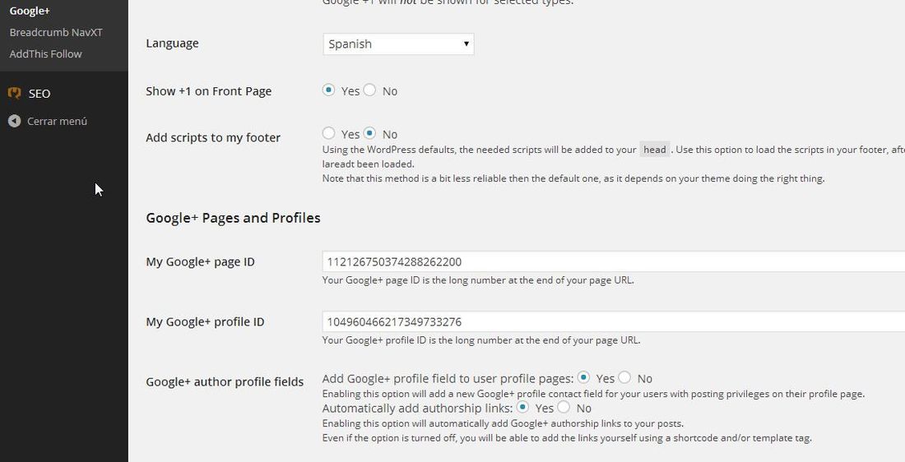The width and height of the screenshot is (905, 462).
Task: Choose No for Add Google+ profile field option
Action: (x=624, y=378)
